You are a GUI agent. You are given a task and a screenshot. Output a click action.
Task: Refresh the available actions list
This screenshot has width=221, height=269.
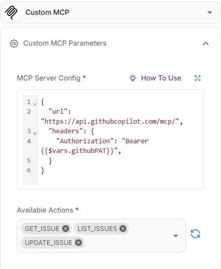pos(195,234)
